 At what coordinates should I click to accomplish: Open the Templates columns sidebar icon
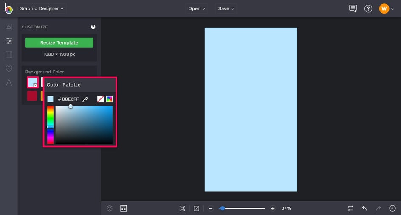9,55
